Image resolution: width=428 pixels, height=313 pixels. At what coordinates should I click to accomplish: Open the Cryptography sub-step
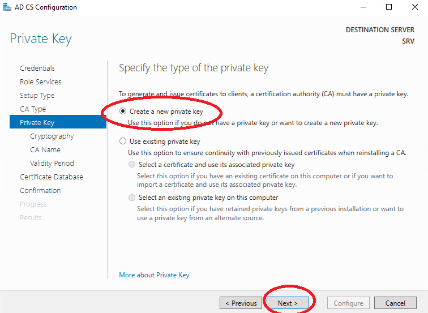click(52, 136)
